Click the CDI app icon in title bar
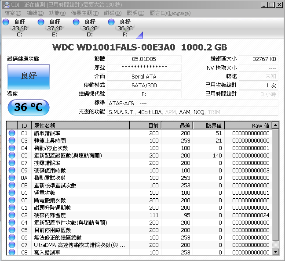 coord(6,4)
